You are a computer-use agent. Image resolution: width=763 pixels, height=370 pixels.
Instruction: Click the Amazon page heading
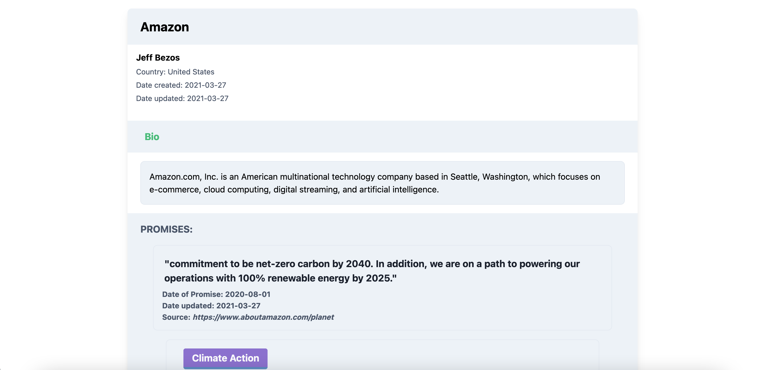[164, 27]
